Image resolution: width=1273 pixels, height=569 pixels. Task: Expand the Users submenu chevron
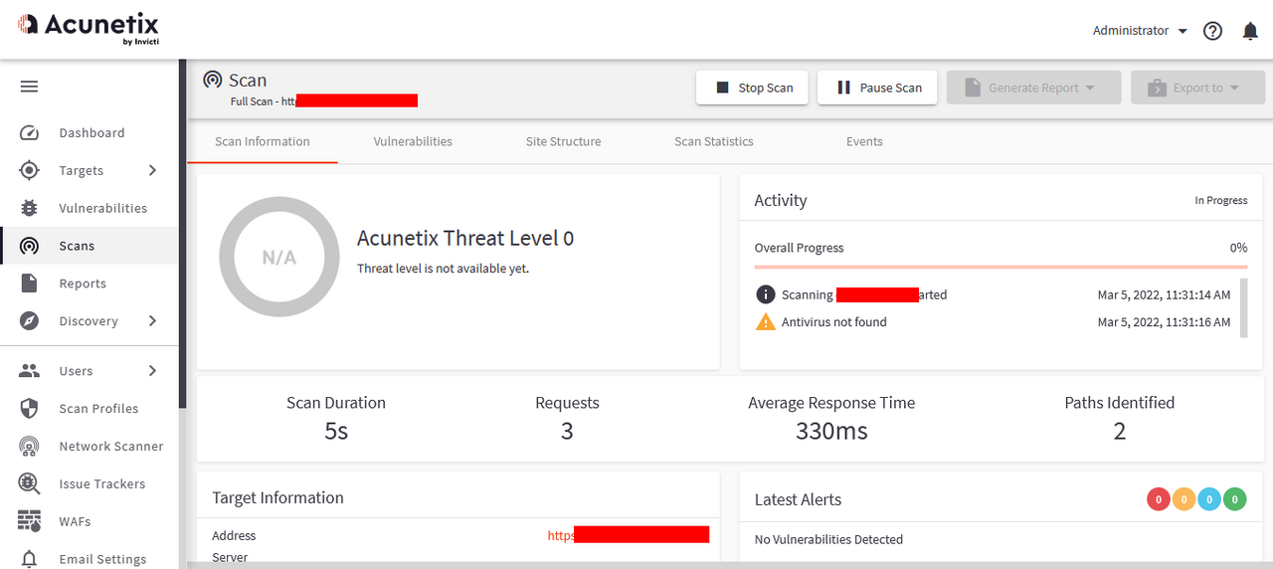point(152,371)
